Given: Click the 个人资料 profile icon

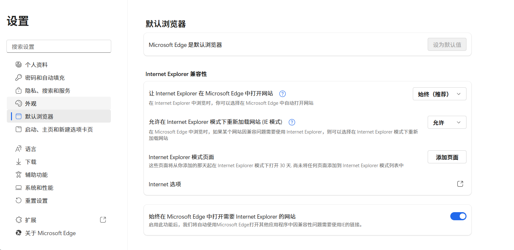Looking at the screenshot, I should pyautogui.click(x=19, y=64).
